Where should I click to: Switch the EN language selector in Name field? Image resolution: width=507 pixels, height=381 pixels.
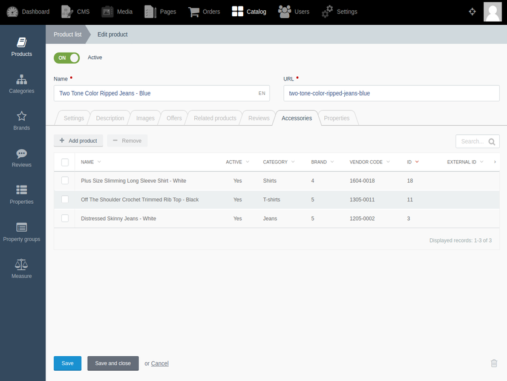pyautogui.click(x=262, y=93)
